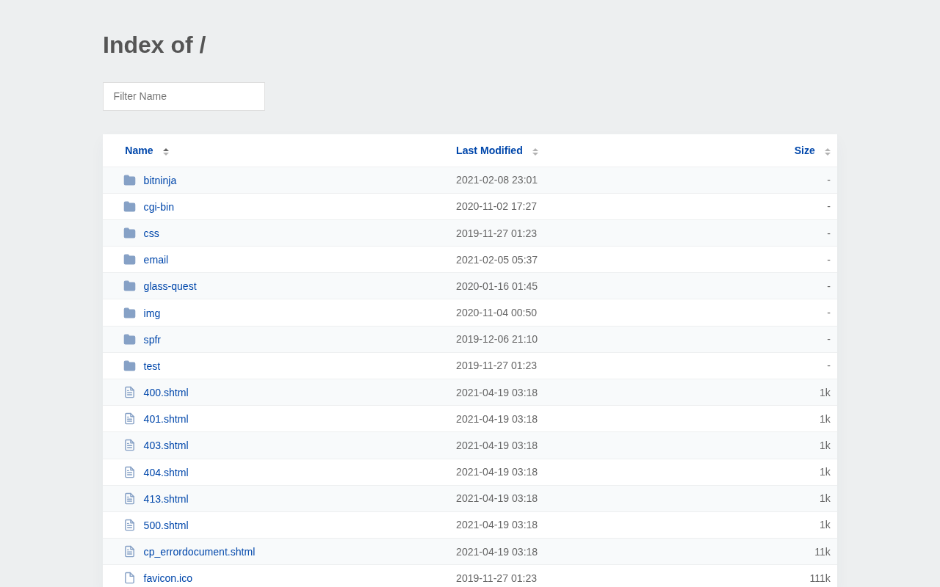The width and height of the screenshot is (940, 587).
Task: Click the glass-quest folder icon
Action: click(x=129, y=286)
